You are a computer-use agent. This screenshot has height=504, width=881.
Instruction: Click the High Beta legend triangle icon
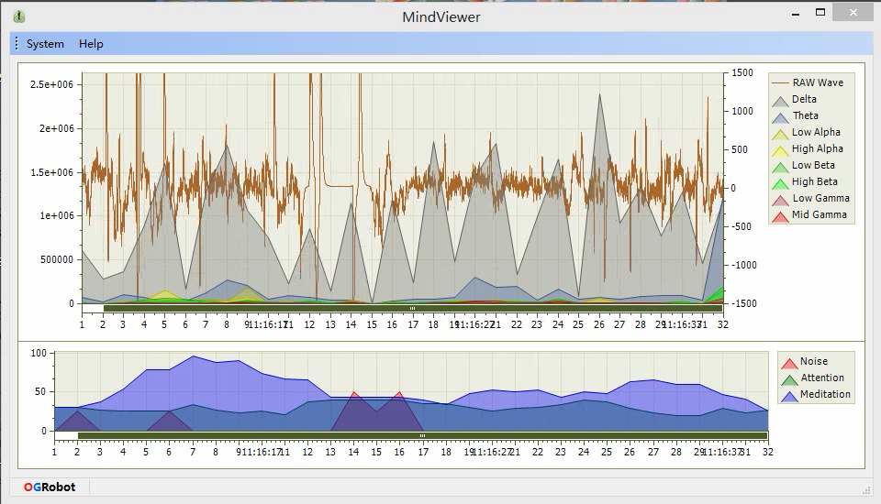[x=780, y=183]
